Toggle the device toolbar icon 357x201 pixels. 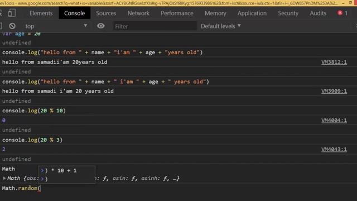click(x=12, y=13)
